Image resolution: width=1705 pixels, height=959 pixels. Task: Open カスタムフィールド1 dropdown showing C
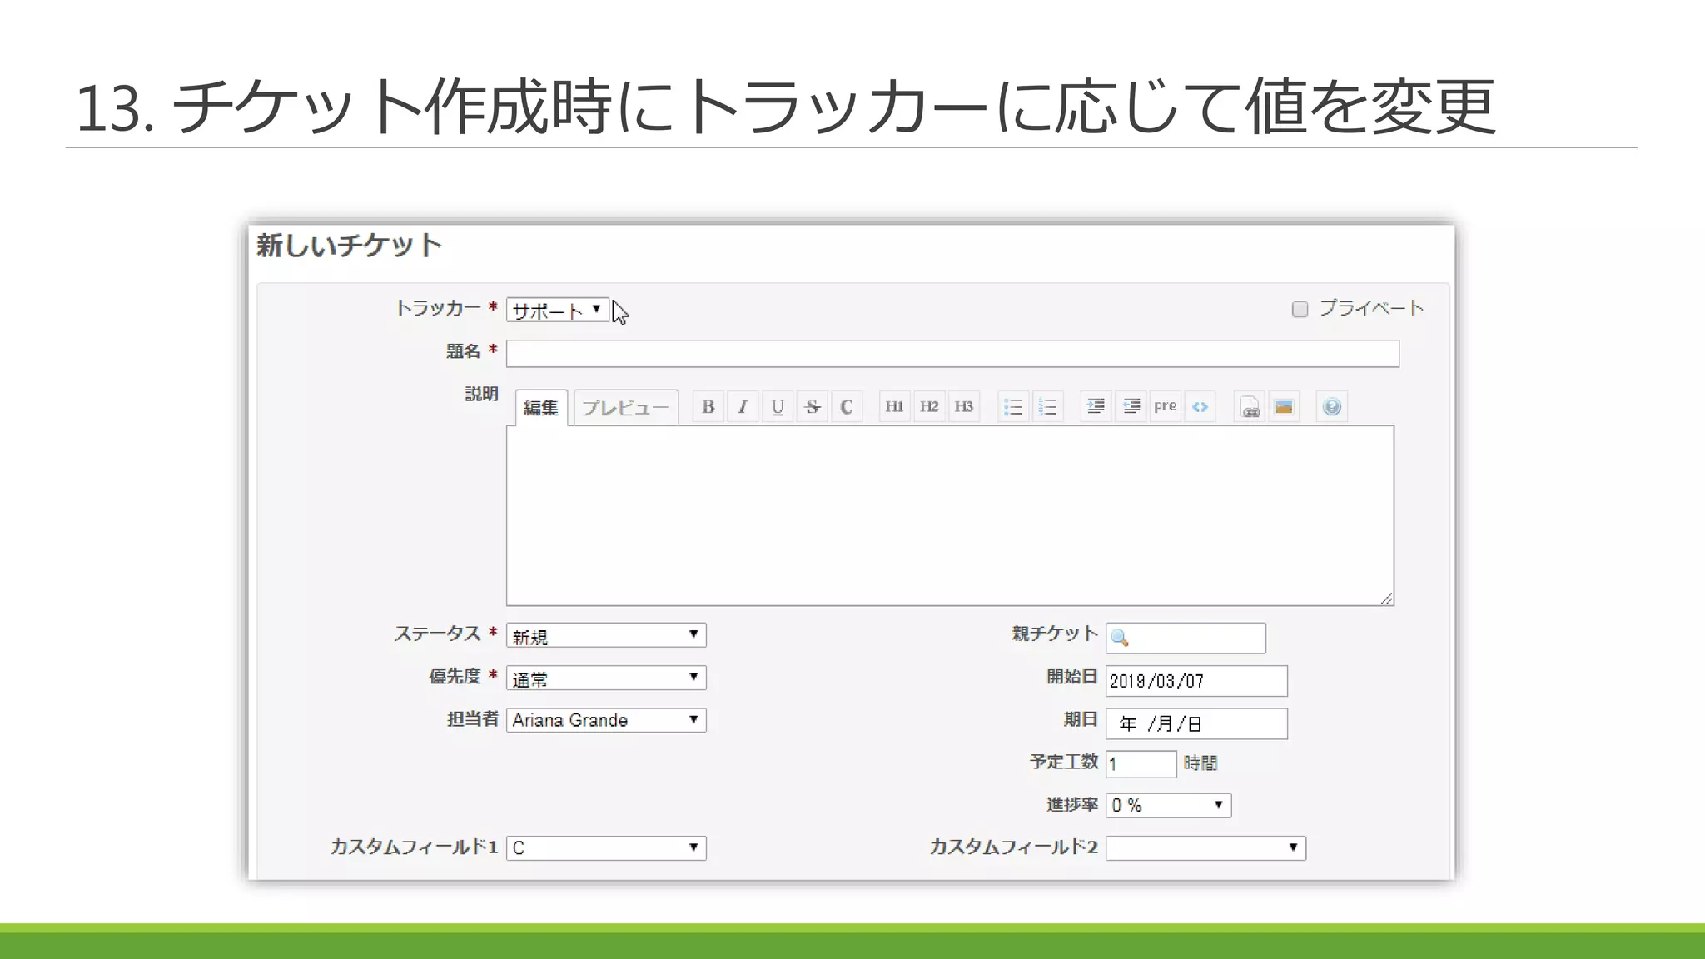[606, 848]
